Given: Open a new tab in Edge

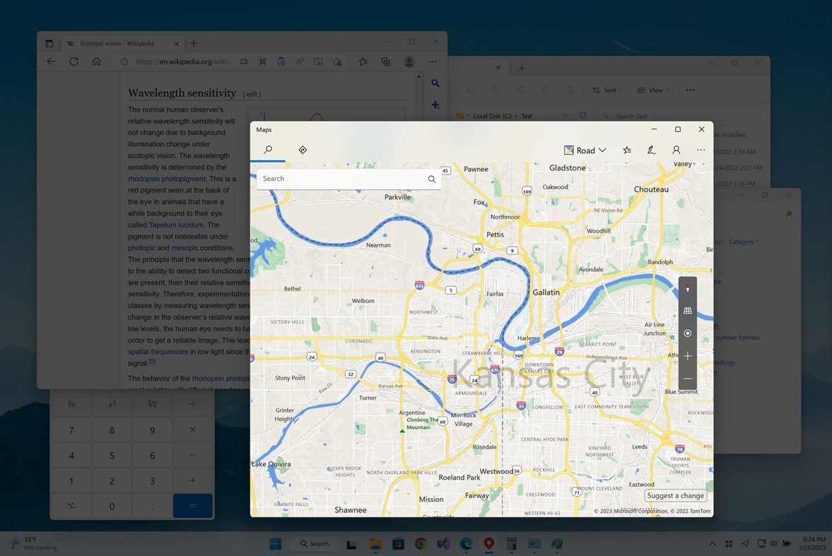Looking at the screenshot, I should pos(194,44).
